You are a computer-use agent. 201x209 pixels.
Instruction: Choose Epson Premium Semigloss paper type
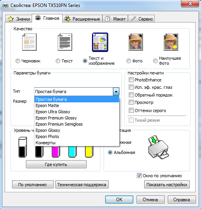click(x=77, y=124)
